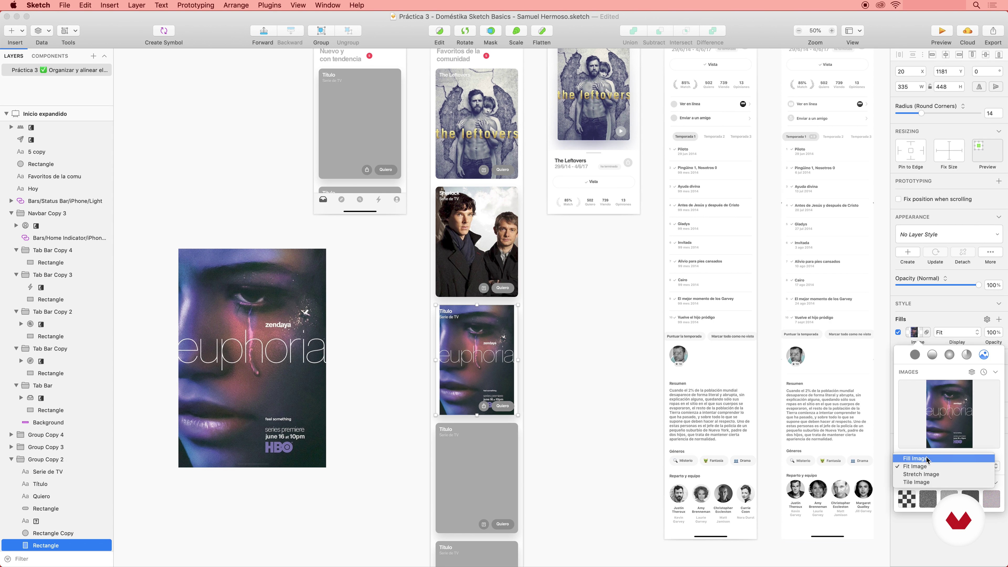Click the Radius slider handle
1008x567 pixels.
tap(921, 113)
